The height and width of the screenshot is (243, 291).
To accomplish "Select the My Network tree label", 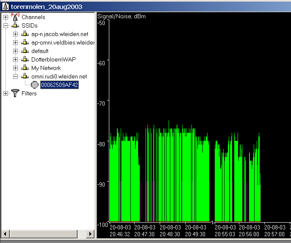I will [46, 68].
